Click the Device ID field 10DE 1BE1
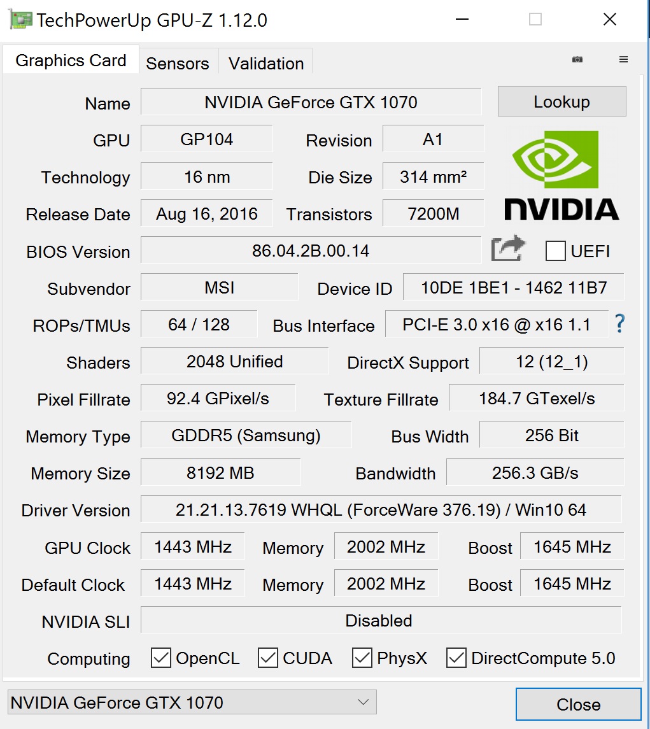Viewport: 650px width, 729px height. (513, 287)
